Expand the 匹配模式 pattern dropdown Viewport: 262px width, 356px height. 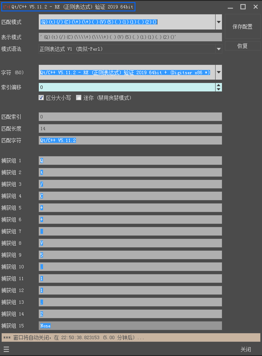[219, 22]
